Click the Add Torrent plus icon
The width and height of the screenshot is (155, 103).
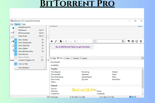coord(52,41)
